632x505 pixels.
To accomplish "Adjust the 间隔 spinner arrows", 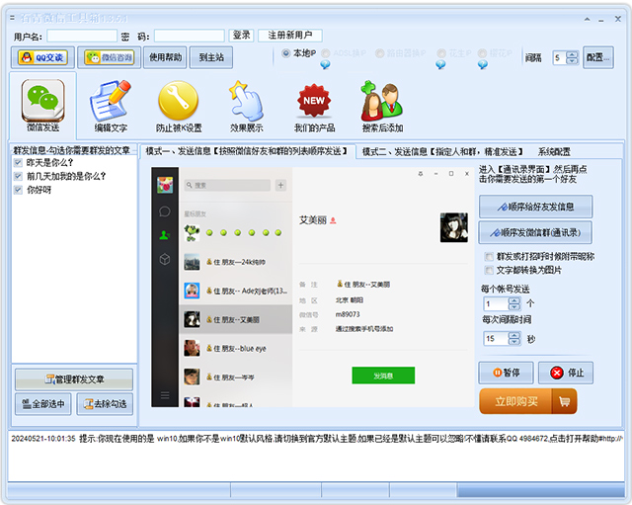I will pos(572,57).
